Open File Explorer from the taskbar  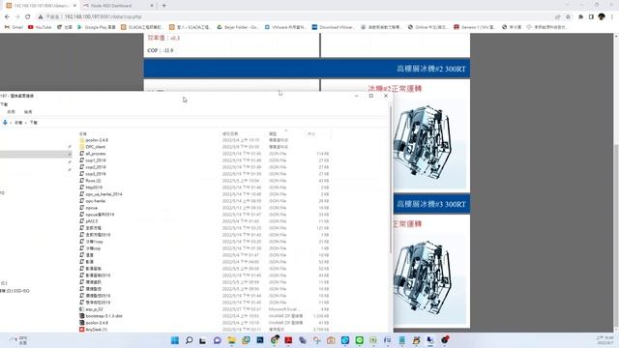tap(231, 340)
